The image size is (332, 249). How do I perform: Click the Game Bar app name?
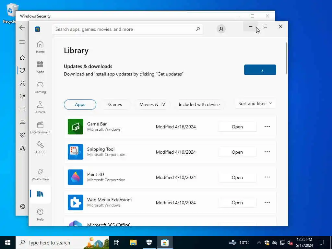(x=97, y=124)
